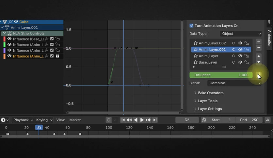
Task: Hide Anim_Layer.002 using its eye icon
Action: [240, 43]
